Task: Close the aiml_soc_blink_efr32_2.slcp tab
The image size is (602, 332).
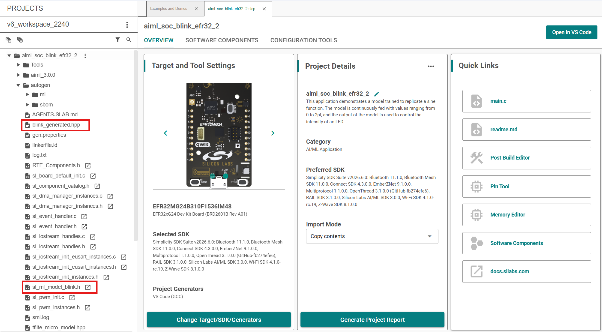Action: point(264,9)
